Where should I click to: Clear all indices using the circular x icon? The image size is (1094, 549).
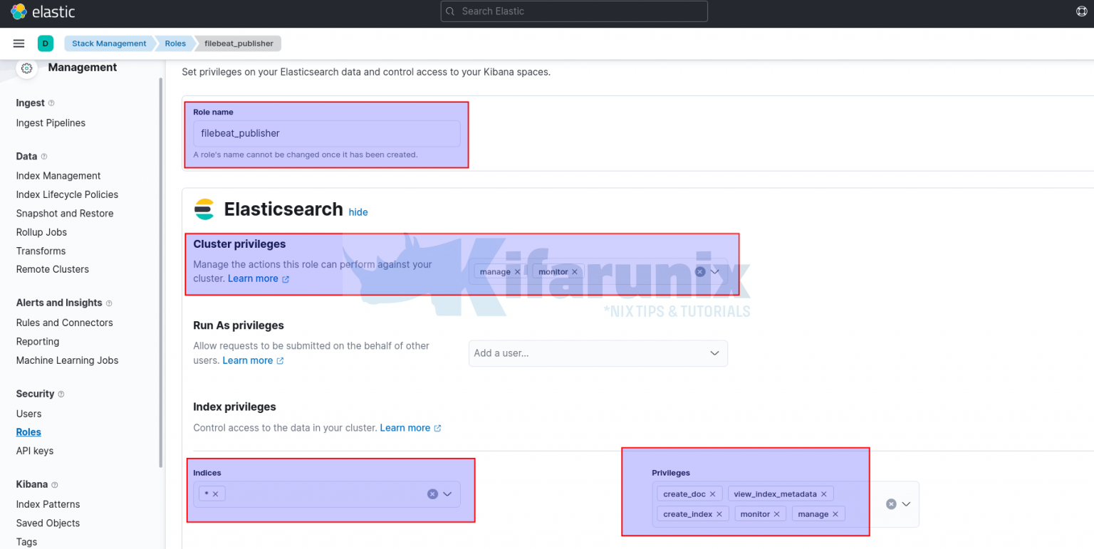(x=432, y=493)
